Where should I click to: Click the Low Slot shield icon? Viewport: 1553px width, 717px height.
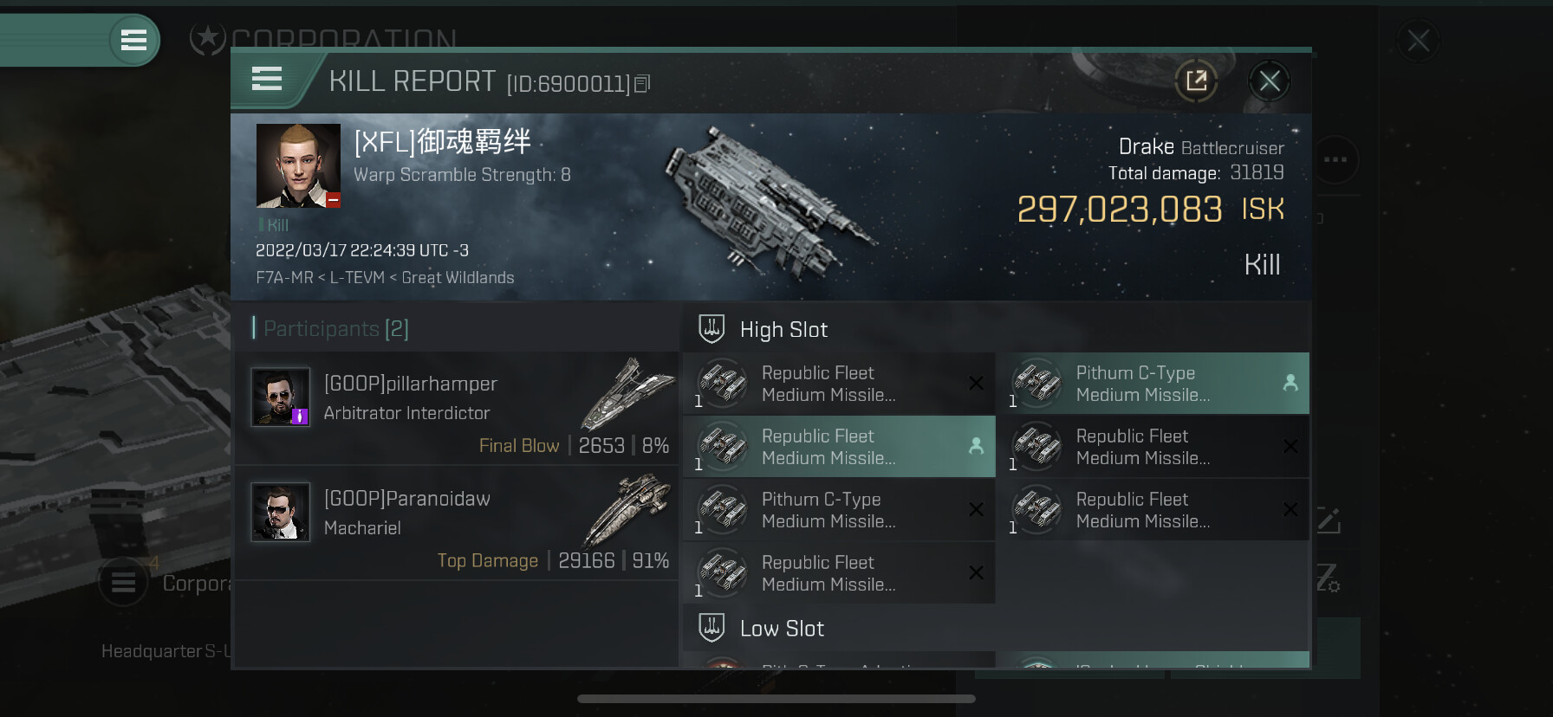point(712,628)
